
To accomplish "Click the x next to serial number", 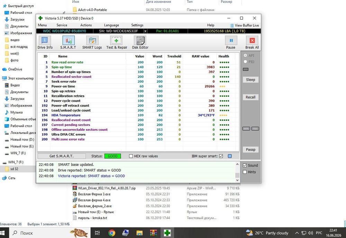I will (x=145, y=31).
